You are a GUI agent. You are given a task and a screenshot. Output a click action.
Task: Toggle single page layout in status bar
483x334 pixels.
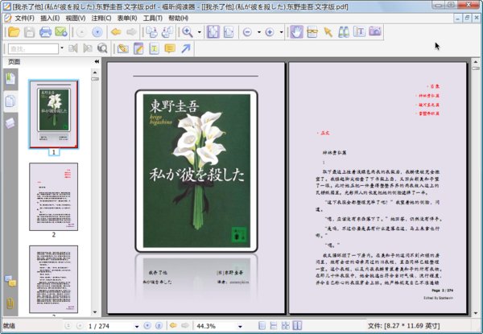coord(263,326)
